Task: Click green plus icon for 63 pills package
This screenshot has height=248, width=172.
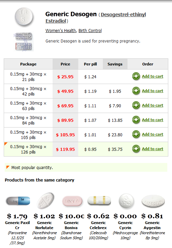Action: point(136,105)
